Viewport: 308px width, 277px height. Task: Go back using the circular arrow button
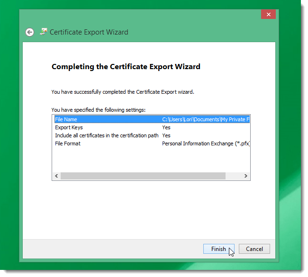tap(30, 32)
